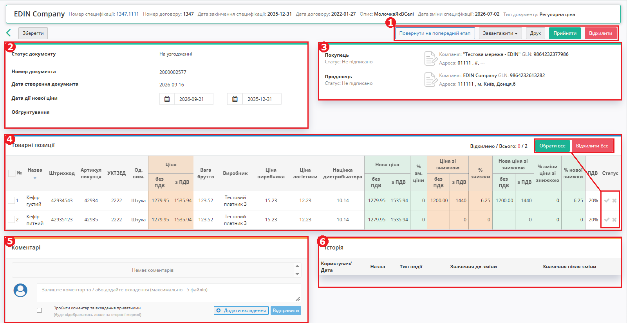This screenshot has height=323, width=627.
Task: Accept row 1 Кефір густий checkmark
Action: (607, 200)
